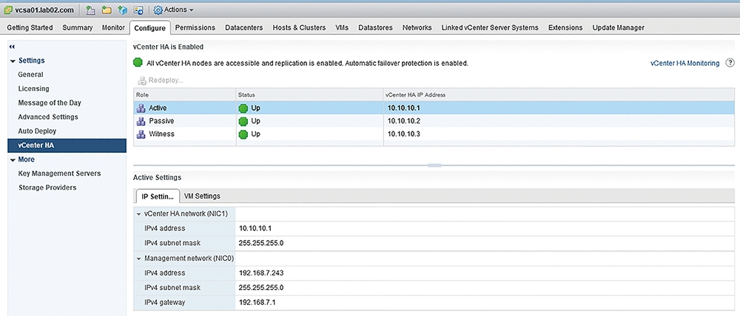The width and height of the screenshot is (740, 316).
Task: Open the vCenter HA Monitoring link
Action: coord(684,63)
